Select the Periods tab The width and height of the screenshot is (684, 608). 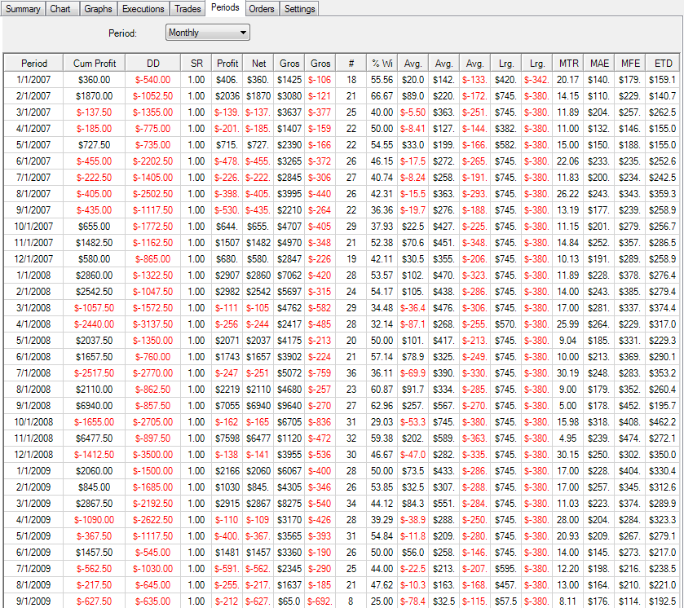coord(225,7)
